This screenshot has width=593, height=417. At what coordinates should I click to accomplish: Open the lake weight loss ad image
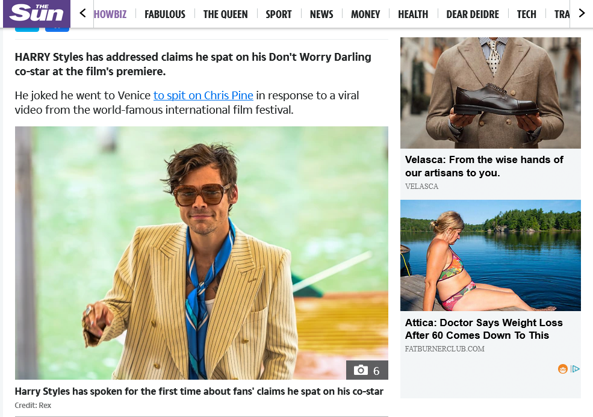[491, 255]
